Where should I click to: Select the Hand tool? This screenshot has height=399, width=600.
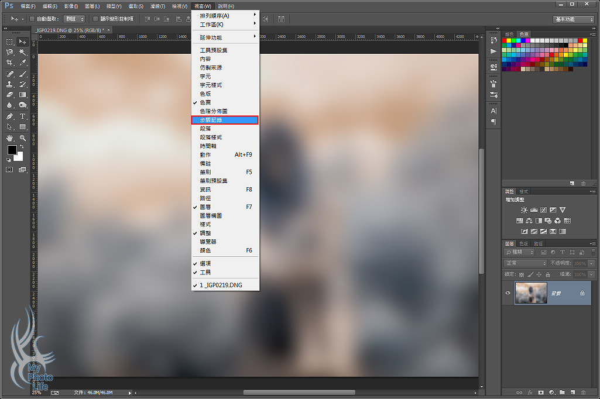click(10, 138)
